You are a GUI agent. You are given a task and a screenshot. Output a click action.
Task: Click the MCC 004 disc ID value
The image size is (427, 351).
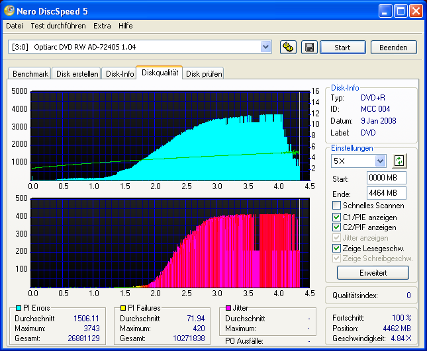pyautogui.click(x=375, y=109)
